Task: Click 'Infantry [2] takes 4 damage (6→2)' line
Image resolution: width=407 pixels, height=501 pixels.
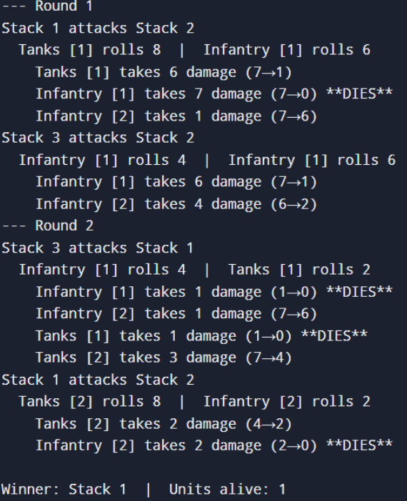Action: pyautogui.click(x=176, y=204)
